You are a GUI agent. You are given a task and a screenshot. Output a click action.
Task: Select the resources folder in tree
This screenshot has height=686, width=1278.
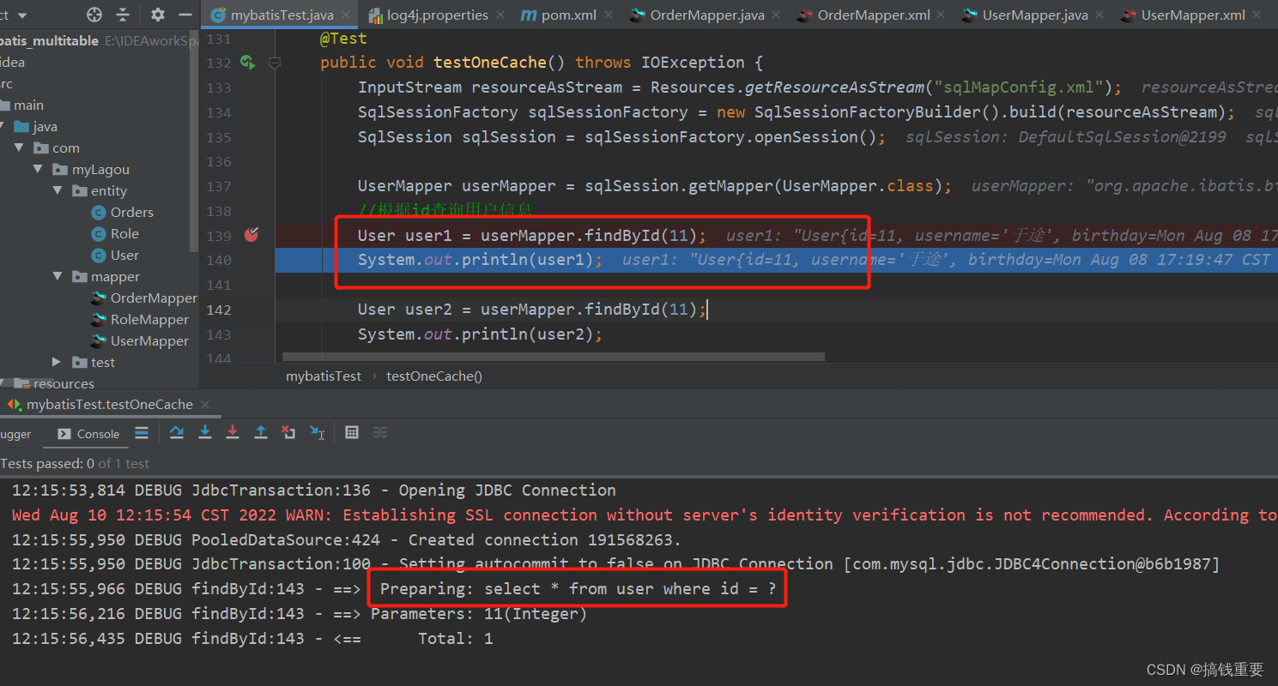[55, 383]
